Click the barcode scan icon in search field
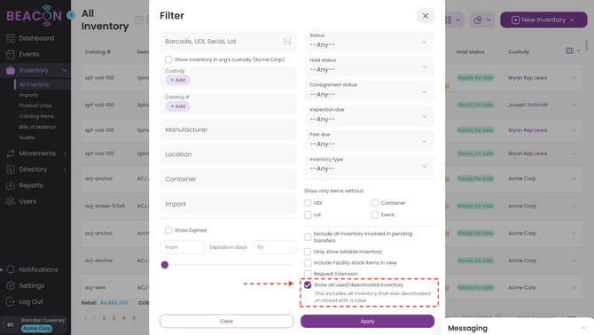 pyautogui.click(x=286, y=42)
